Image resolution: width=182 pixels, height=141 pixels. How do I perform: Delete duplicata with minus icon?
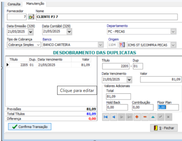[x=145, y=117]
